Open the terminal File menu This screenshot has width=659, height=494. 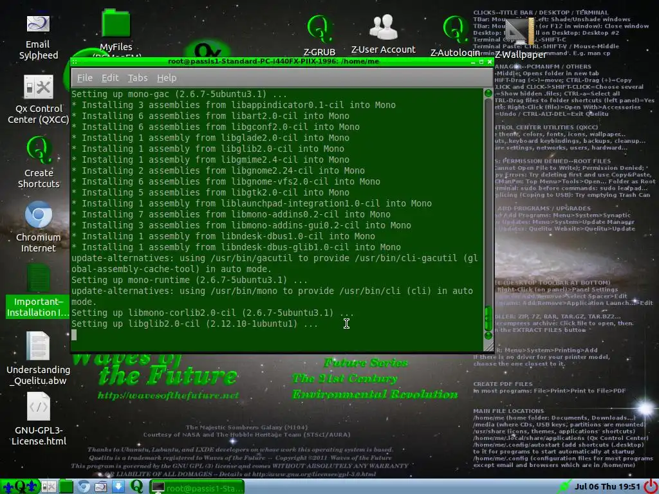(84, 78)
